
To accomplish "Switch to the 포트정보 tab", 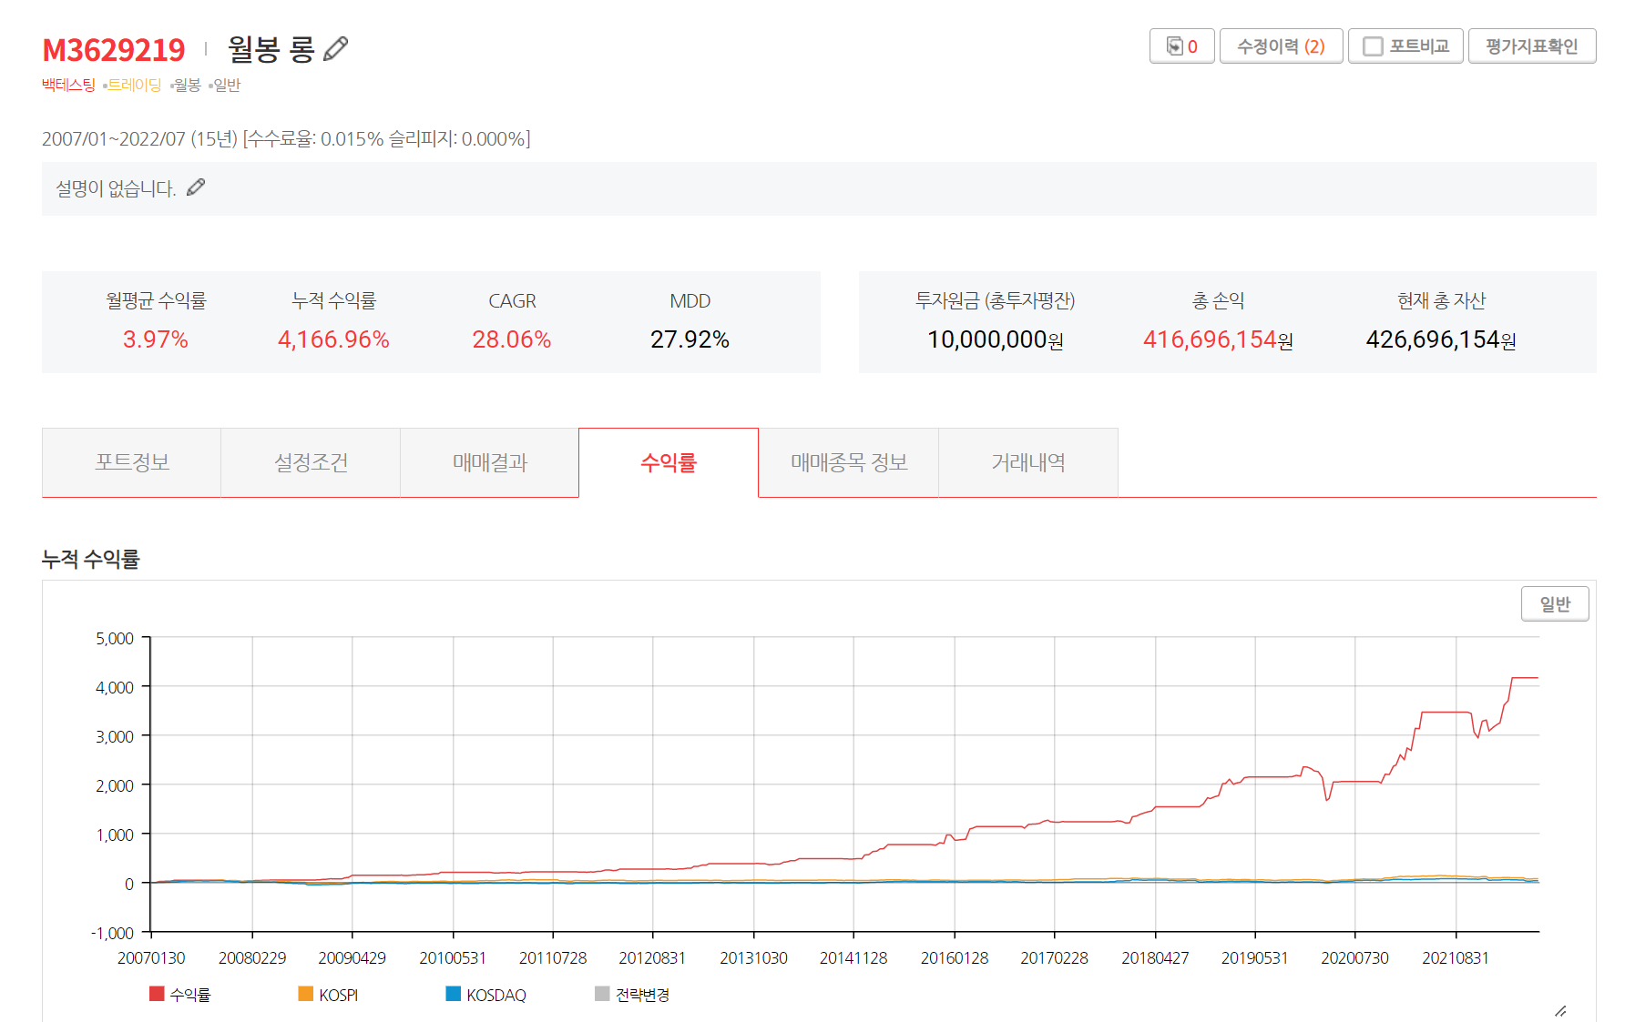I will [x=132, y=462].
